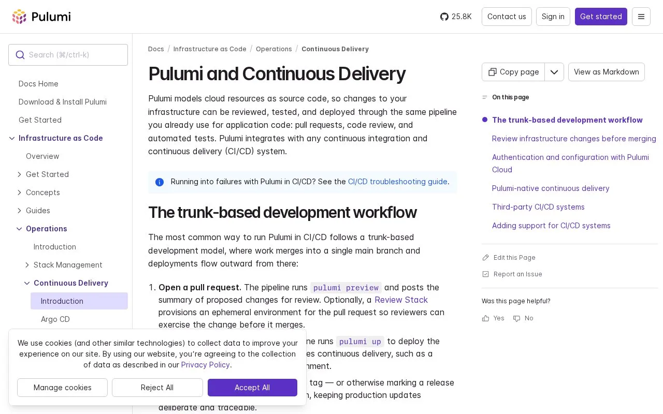Click the View as Markdown button
This screenshot has height=414, width=663.
607,72
